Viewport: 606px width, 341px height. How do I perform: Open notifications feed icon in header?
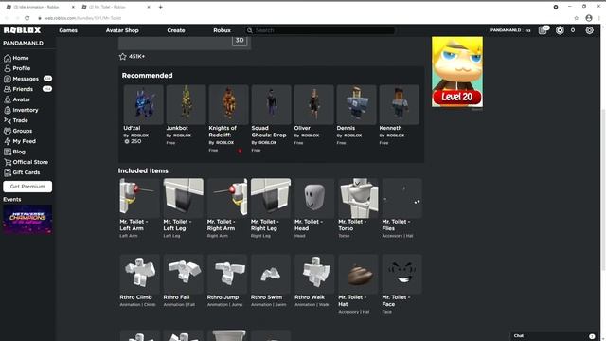pos(543,30)
